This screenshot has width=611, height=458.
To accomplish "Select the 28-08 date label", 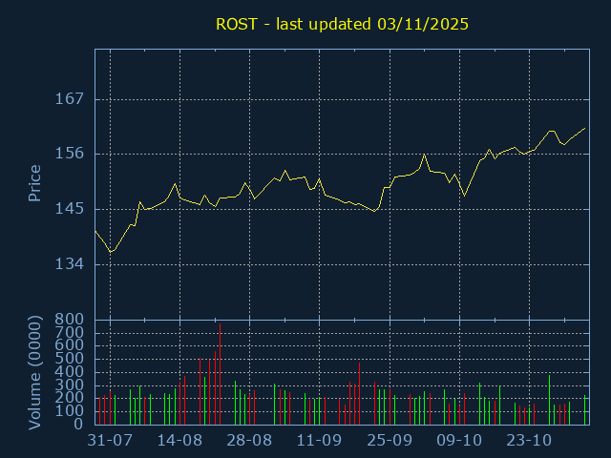I will coord(249,441).
